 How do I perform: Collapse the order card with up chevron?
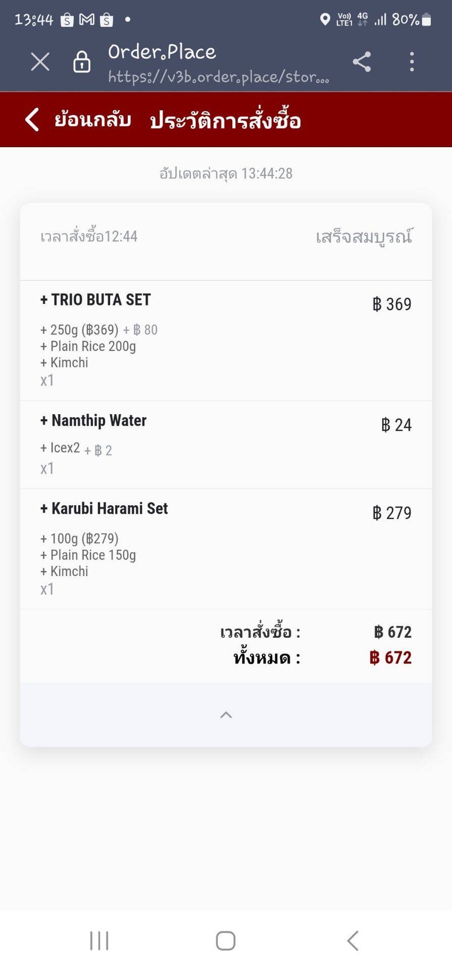click(x=226, y=715)
